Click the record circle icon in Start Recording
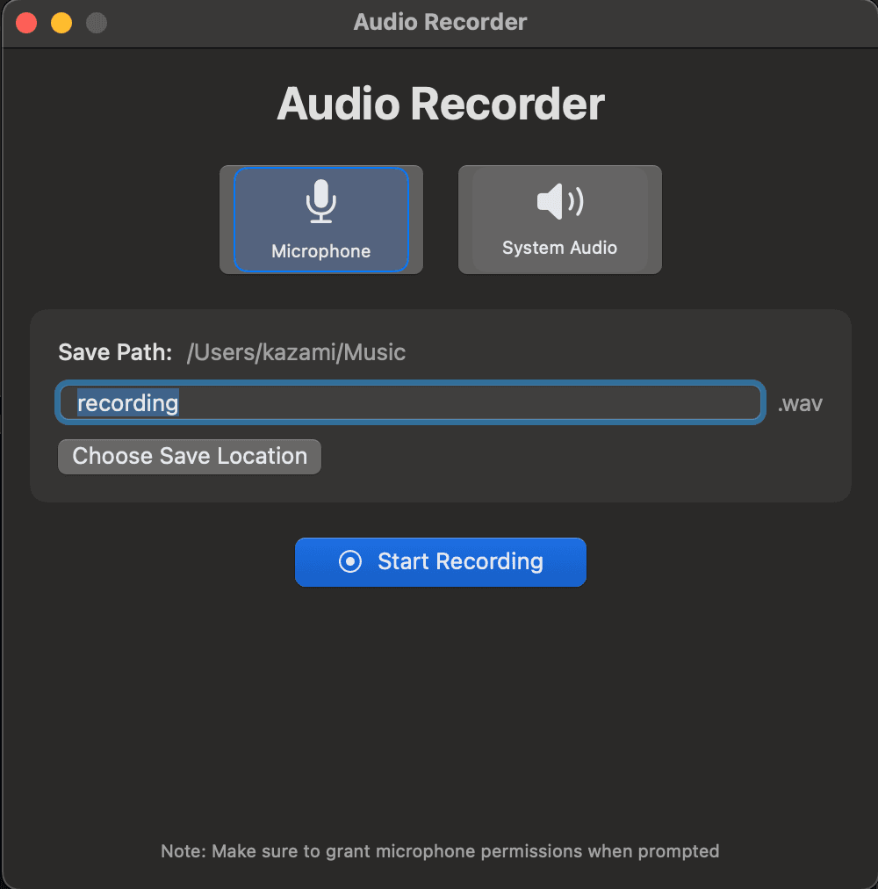878x889 pixels. (350, 561)
